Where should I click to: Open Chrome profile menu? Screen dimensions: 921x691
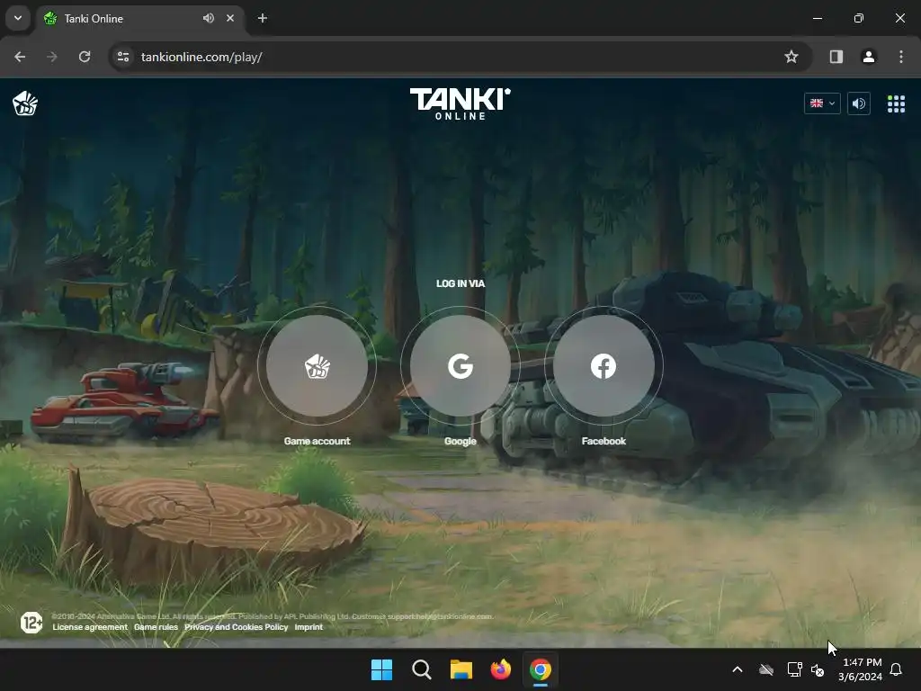[x=868, y=57]
